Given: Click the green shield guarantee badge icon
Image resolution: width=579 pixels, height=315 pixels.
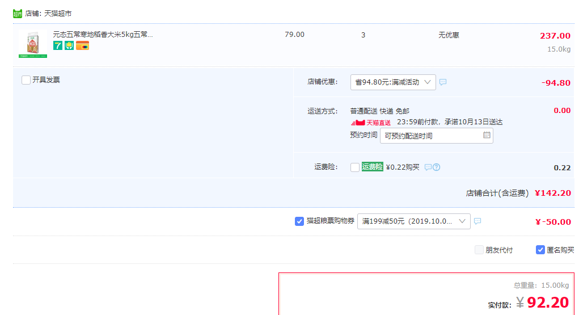Looking at the screenshot, I should (69, 45).
